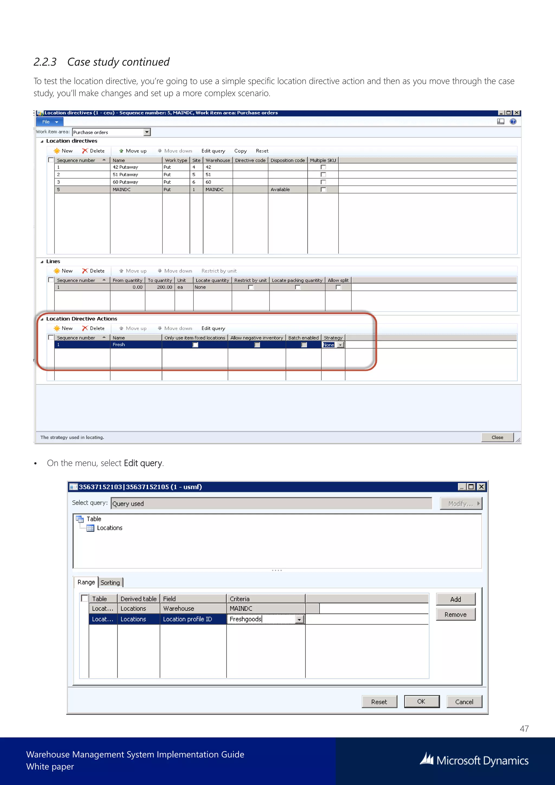
Task: Click the Table root icon in query tree
Action: click(80, 519)
